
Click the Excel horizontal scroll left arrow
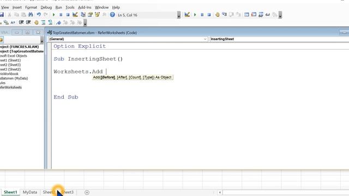click(x=220, y=192)
